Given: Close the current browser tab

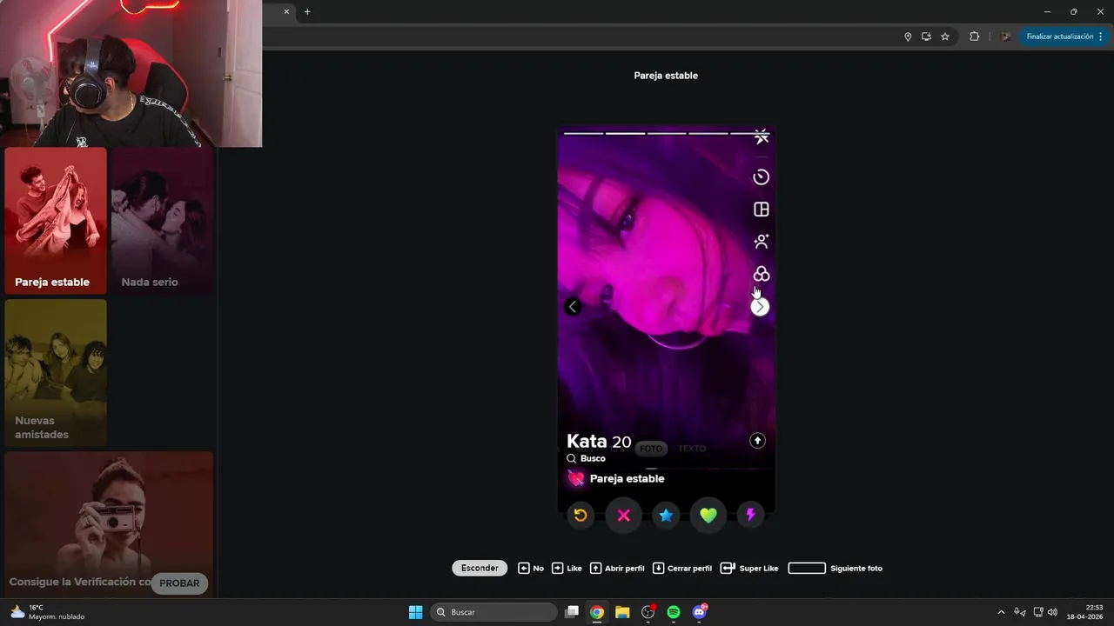Looking at the screenshot, I should [286, 12].
